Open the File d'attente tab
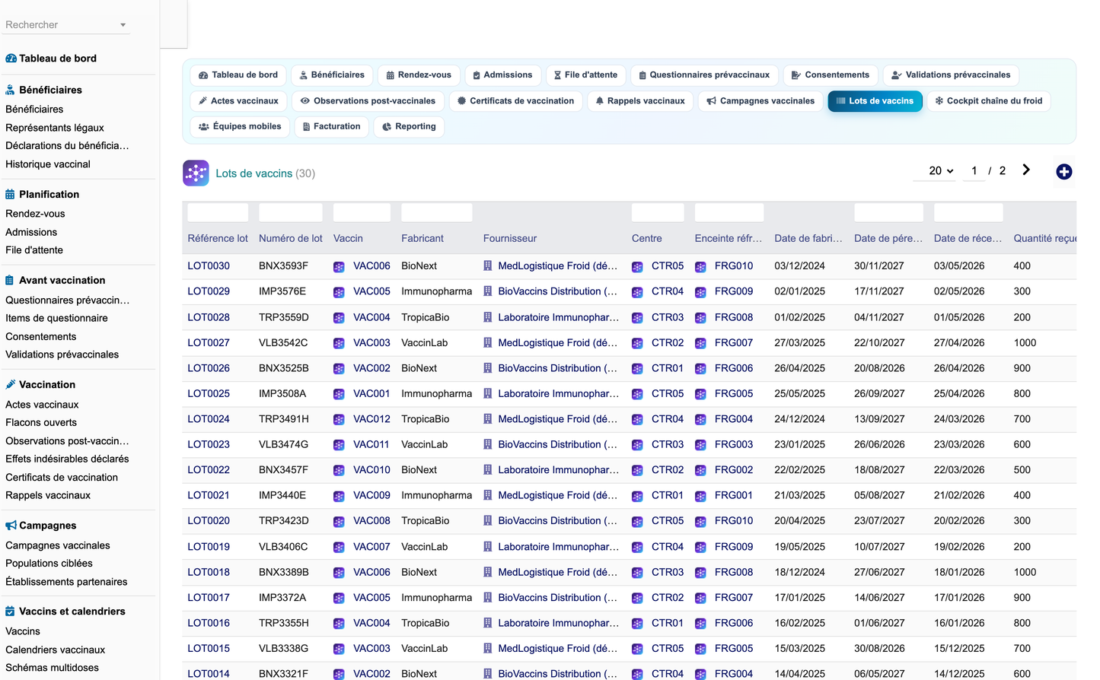 [585, 75]
